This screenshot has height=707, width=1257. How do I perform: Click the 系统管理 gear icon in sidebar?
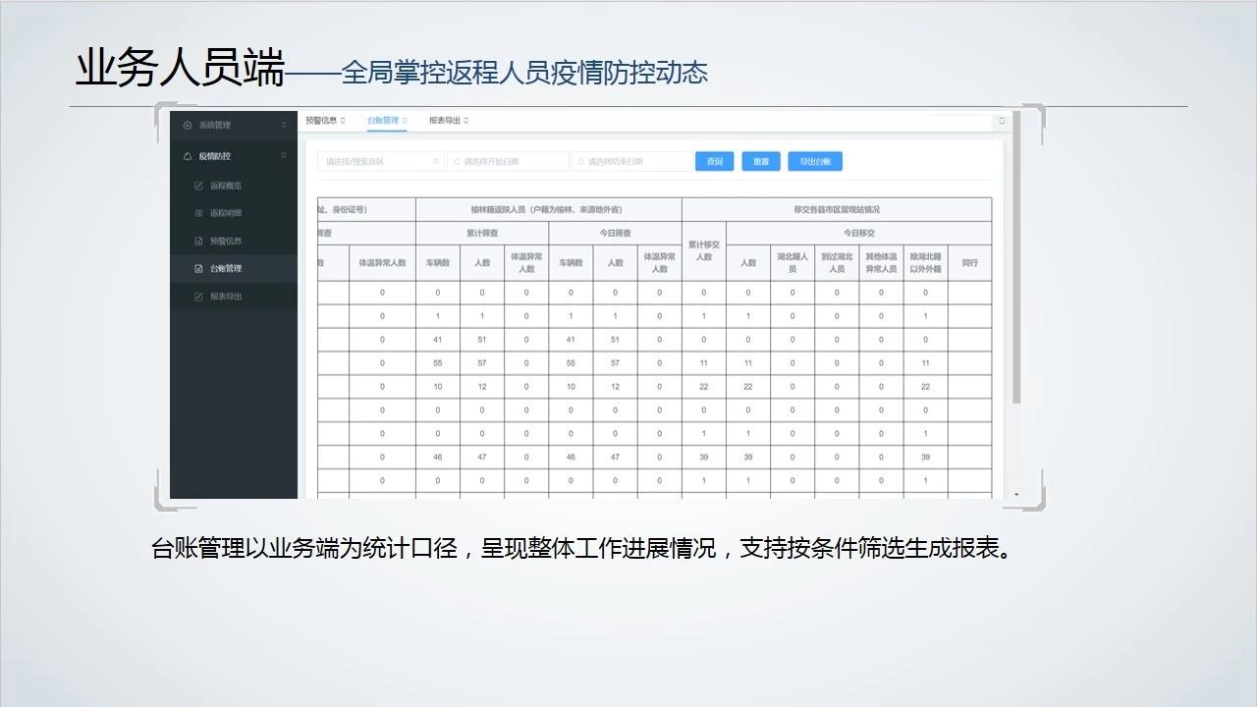188,126
